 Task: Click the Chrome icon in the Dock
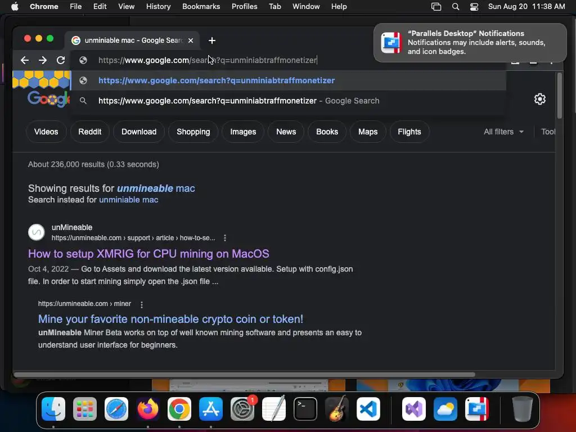tap(179, 409)
